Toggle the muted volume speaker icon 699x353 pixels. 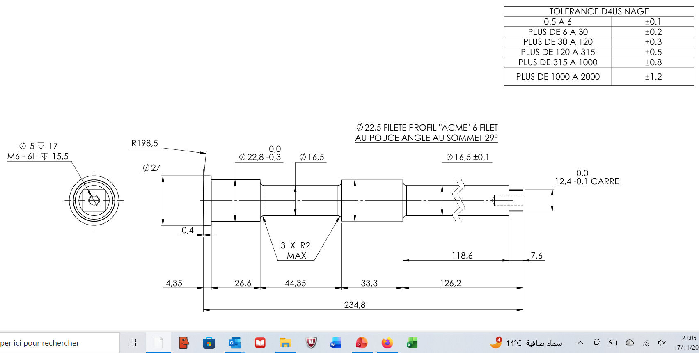662,343
